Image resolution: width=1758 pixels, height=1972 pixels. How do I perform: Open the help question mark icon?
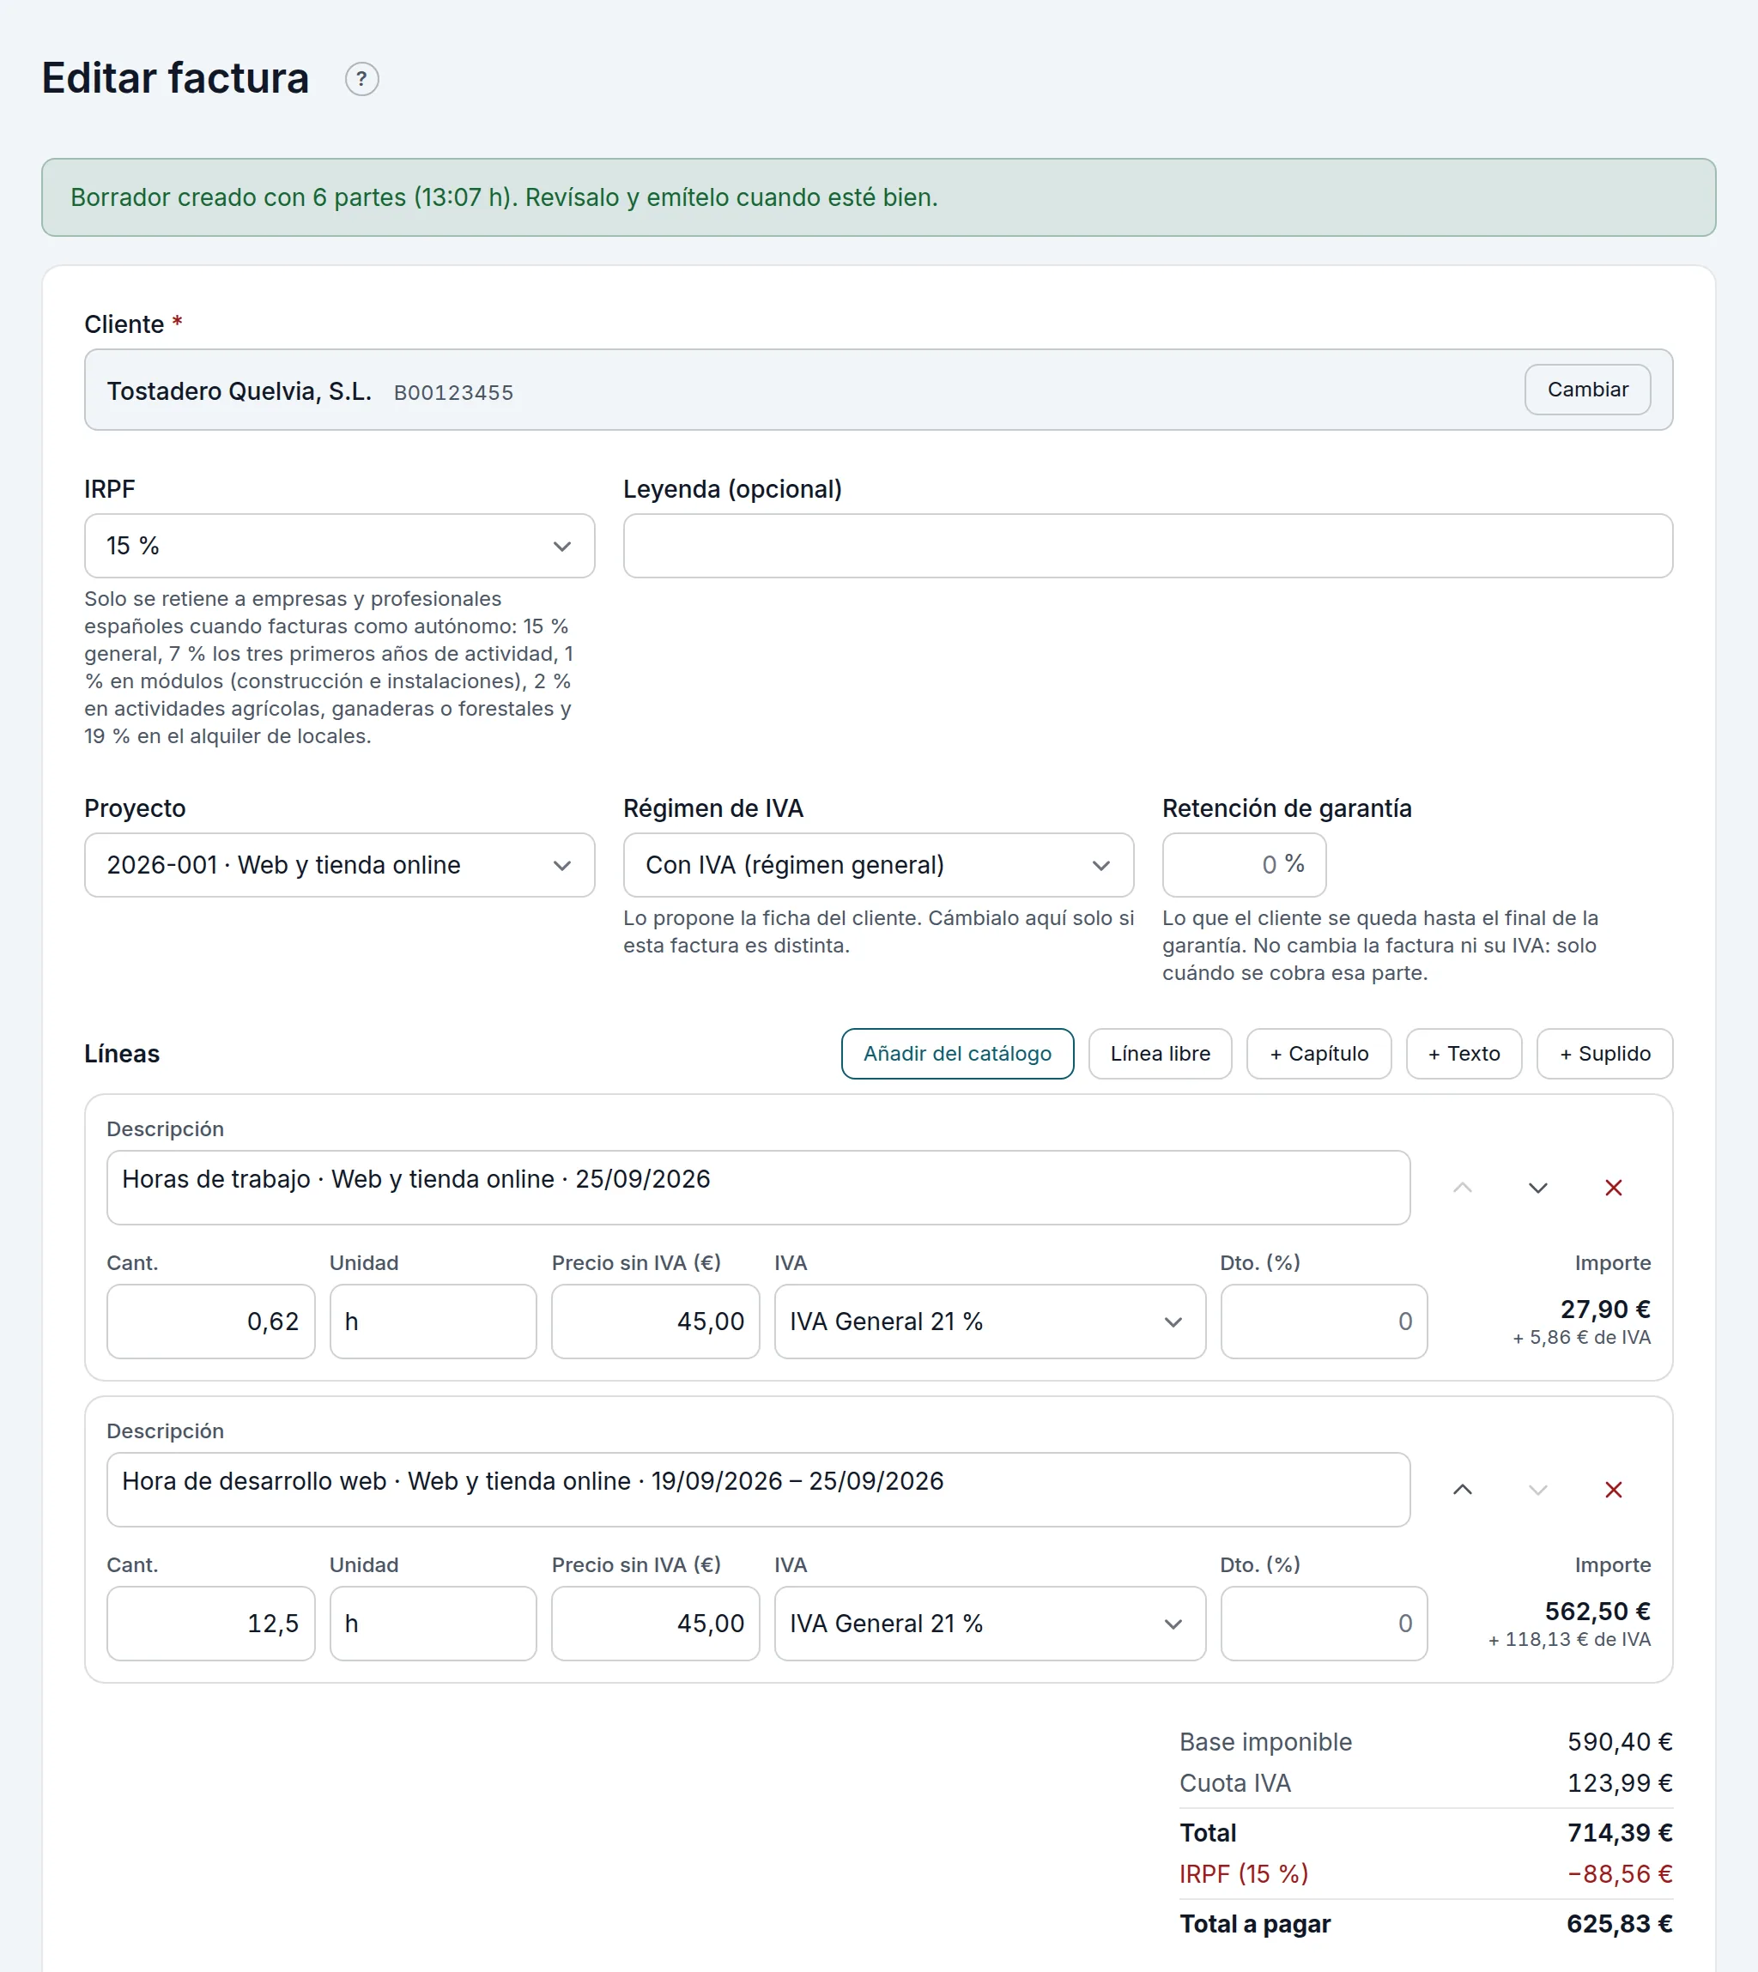tap(361, 79)
